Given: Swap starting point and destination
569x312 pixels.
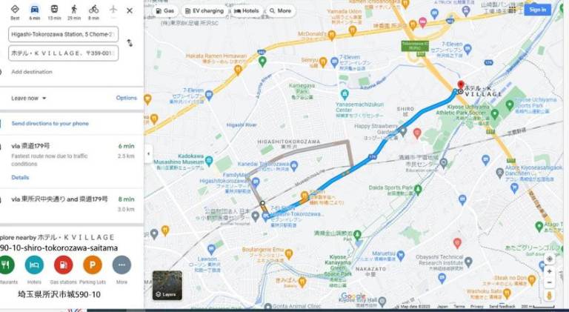Looking at the screenshot, I should [x=130, y=43].
